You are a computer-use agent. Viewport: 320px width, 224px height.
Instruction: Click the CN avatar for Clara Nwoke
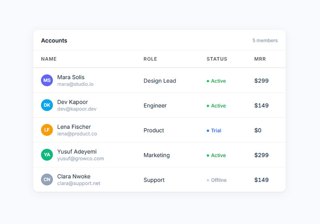(47, 179)
